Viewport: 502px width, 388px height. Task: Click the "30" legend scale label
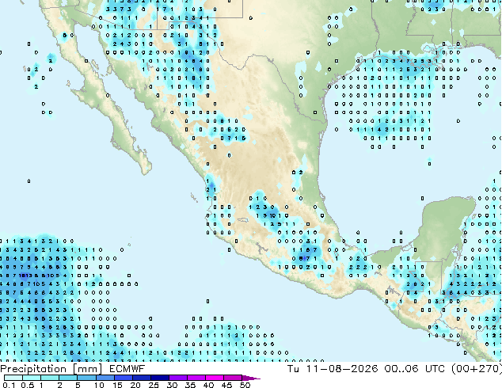coord(172,385)
